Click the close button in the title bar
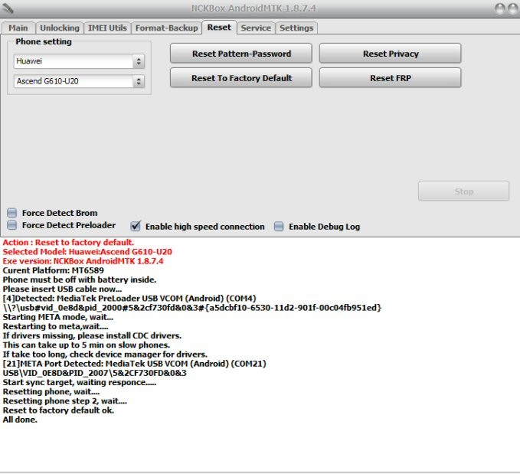This screenshot has width=520, height=474. (x=511, y=8)
